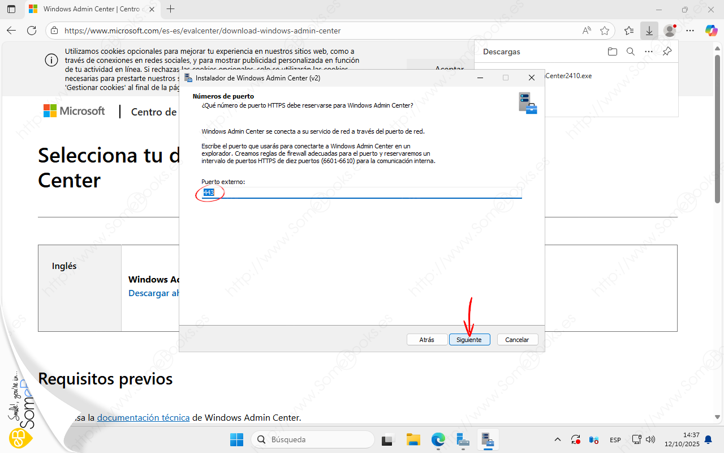
Task: Show hidden system tray icons
Action: pos(558,439)
